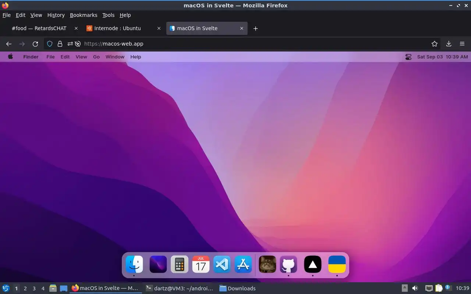Open the Firefox Edit menu

[x=21, y=15]
